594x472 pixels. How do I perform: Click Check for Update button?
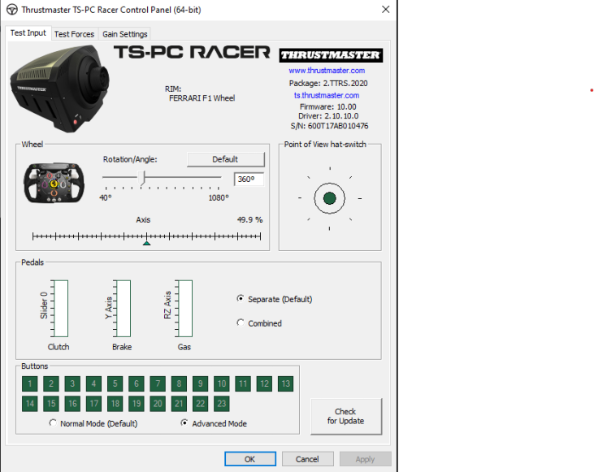[x=346, y=416]
